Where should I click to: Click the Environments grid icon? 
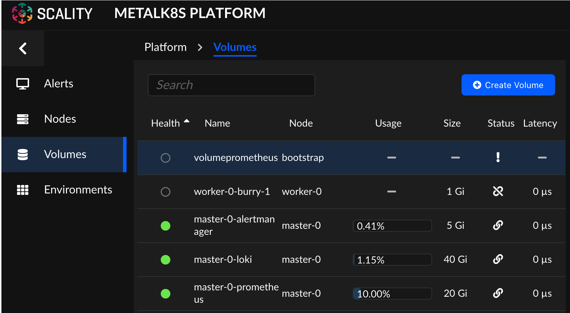point(23,190)
